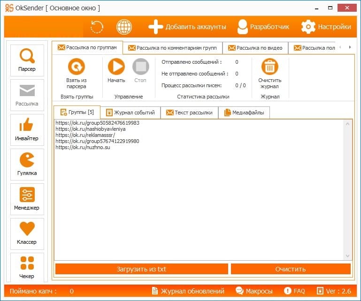Click the orange Очистить button
The height and width of the screenshot is (301, 361).
click(x=290, y=269)
